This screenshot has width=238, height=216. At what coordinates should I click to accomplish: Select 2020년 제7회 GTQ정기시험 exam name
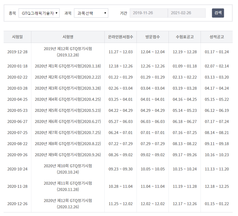68,133
